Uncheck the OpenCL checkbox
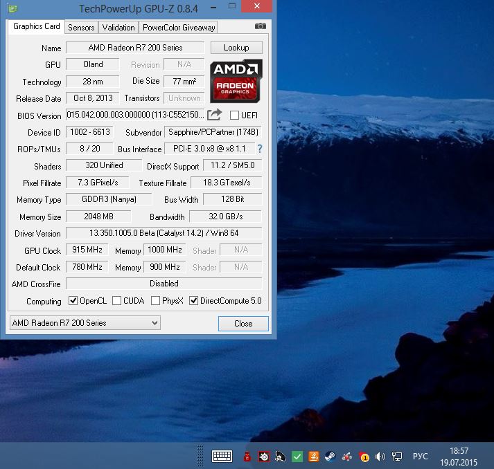 pos(73,301)
